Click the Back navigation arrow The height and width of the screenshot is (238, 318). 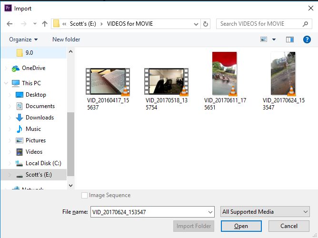tap(10, 24)
